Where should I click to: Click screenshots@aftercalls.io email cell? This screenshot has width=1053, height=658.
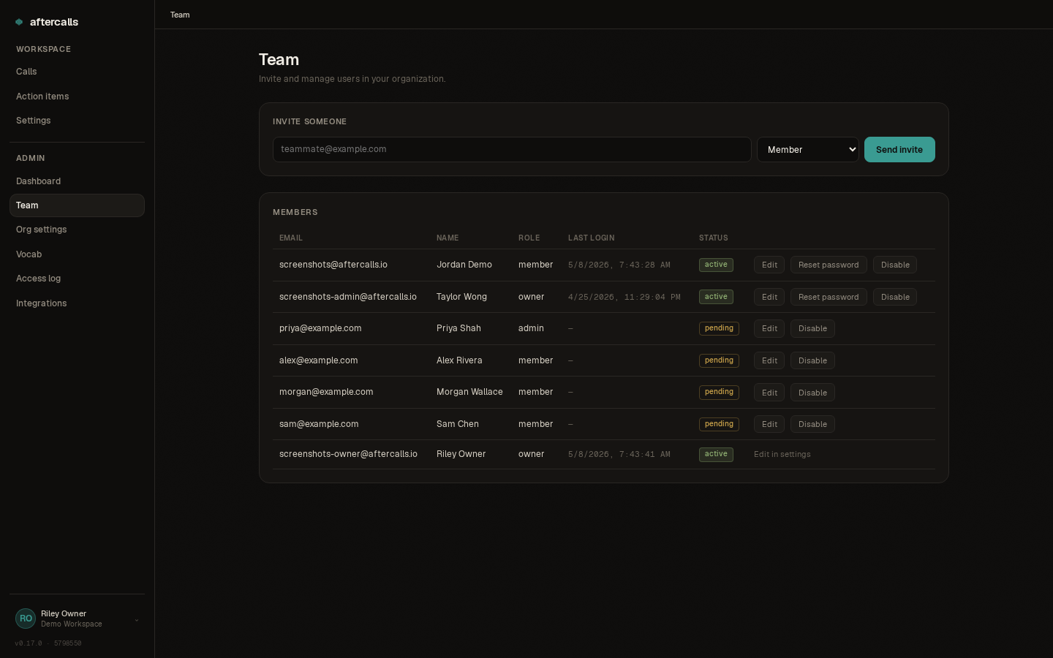(333, 265)
